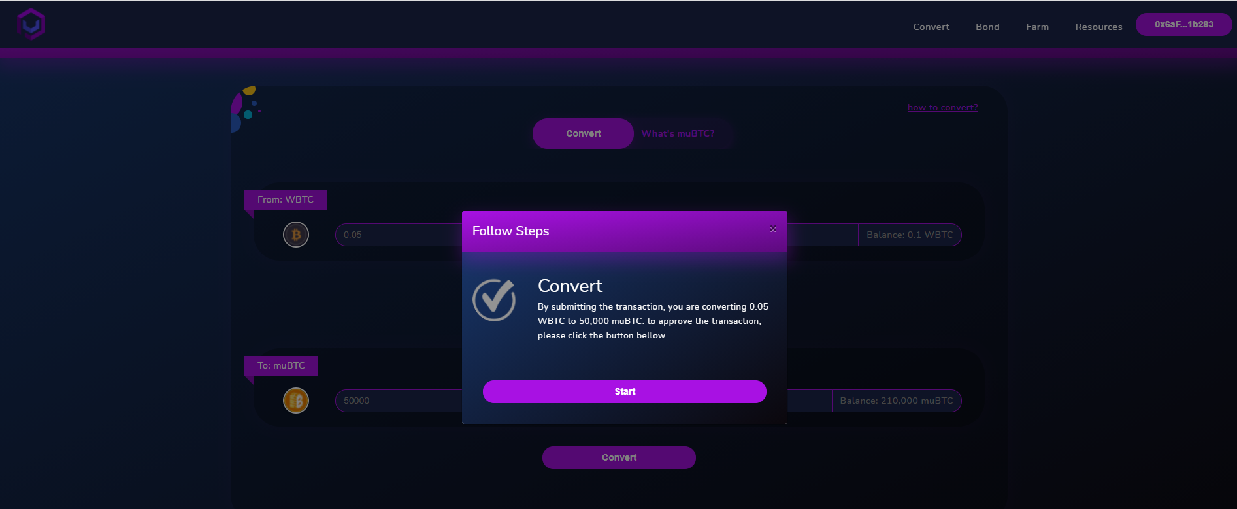
Task: Close the Follow Steps dialog
Action: click(773, 229)
